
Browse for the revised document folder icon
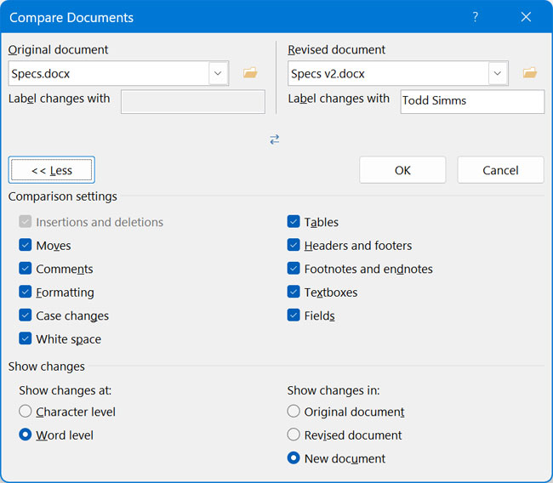pos(530,73)
